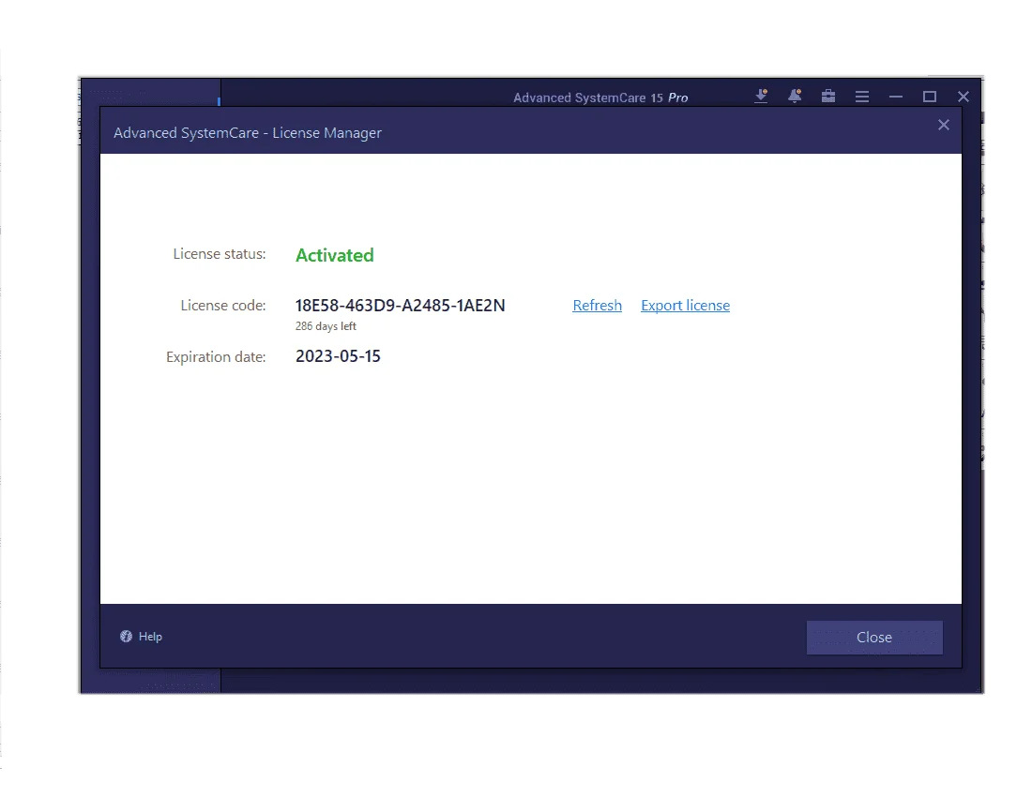Click the Refresh link

(597, 306)
